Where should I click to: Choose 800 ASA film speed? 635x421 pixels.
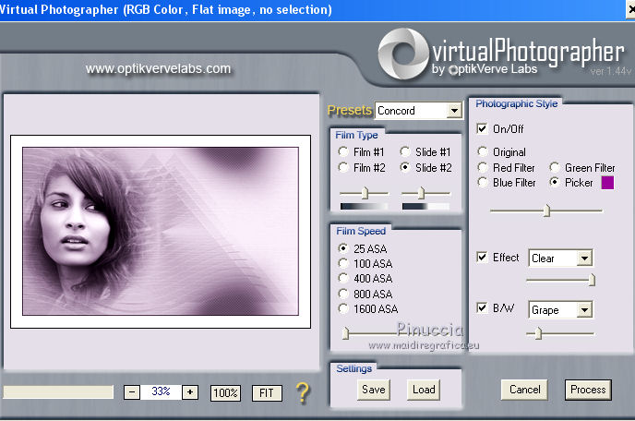(343, 294)
